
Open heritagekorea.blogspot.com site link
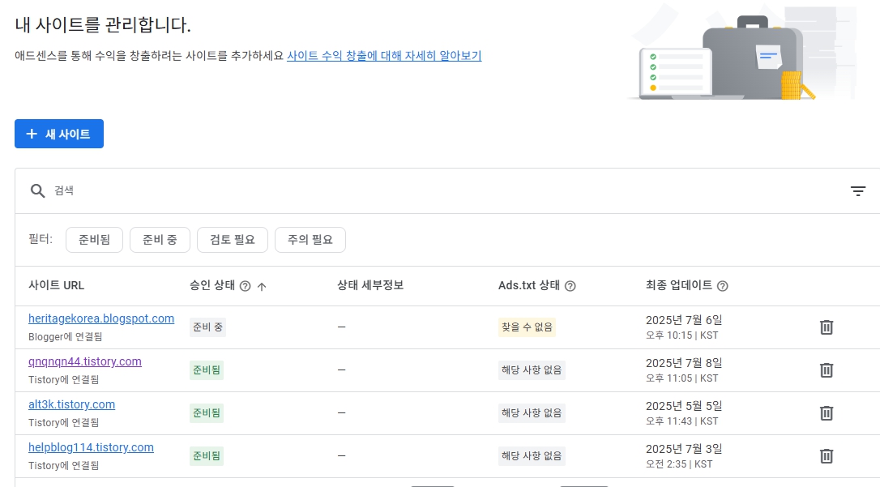101,318
